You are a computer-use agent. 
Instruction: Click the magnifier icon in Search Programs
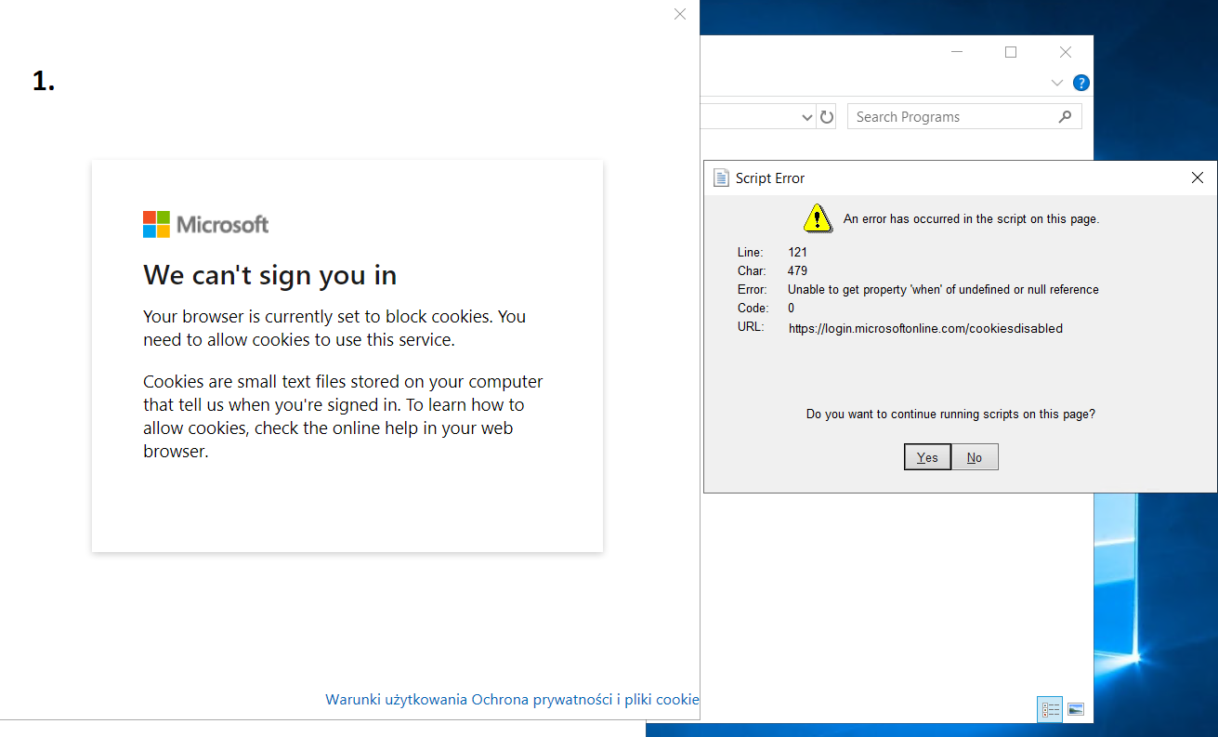point(1065,117)
